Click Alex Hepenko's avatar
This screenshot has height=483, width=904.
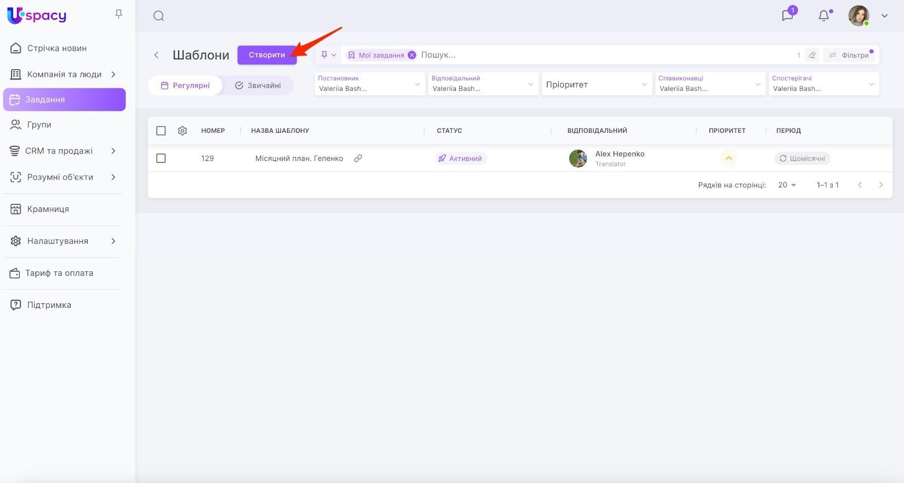click(x=578, y=158)
